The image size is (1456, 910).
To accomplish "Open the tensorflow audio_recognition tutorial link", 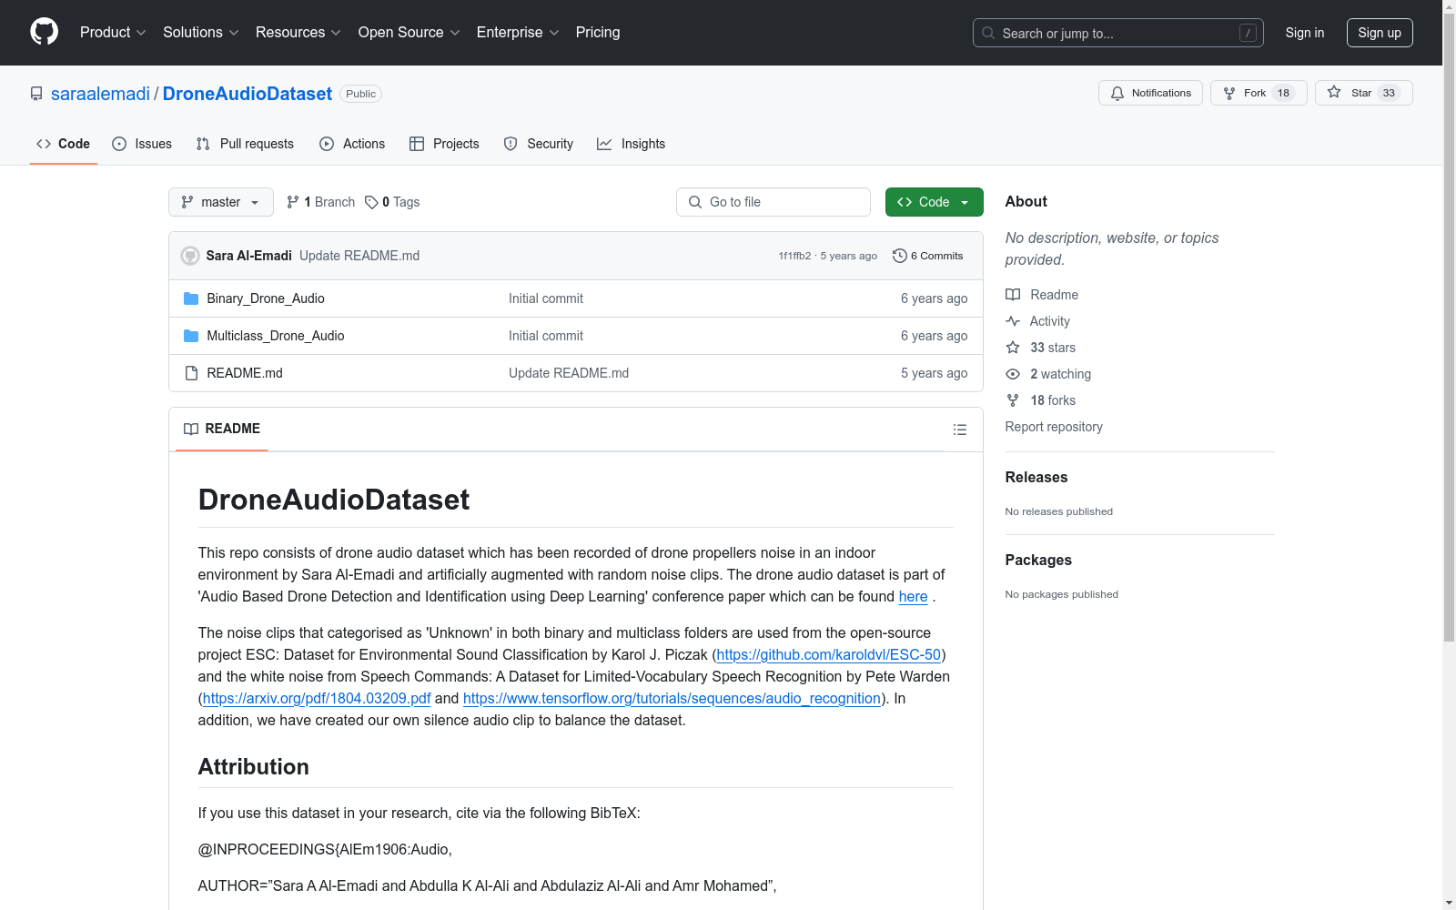I will tap(672, 699).
